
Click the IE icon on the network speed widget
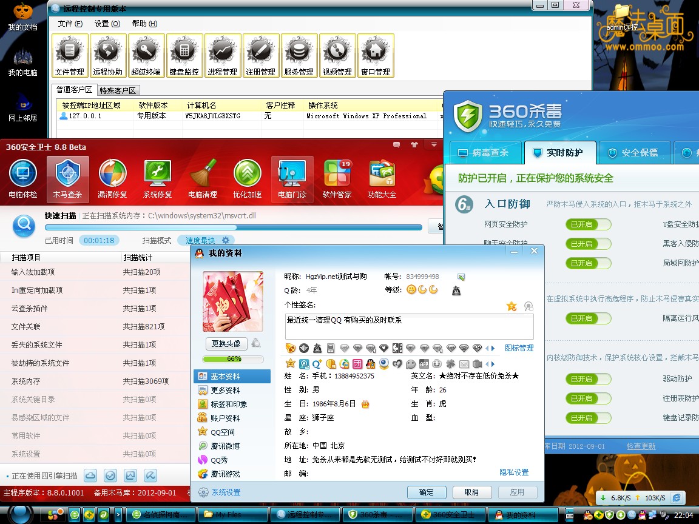tap(677, 498)
